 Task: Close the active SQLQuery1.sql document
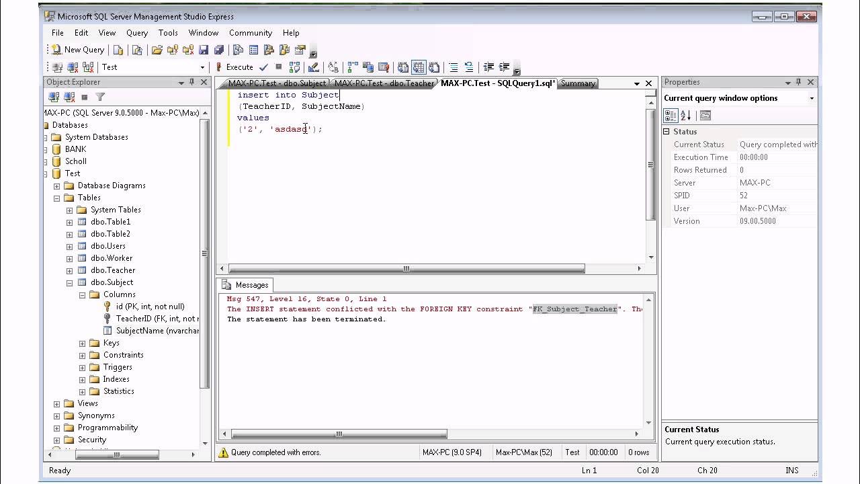[x=648, y=83]
